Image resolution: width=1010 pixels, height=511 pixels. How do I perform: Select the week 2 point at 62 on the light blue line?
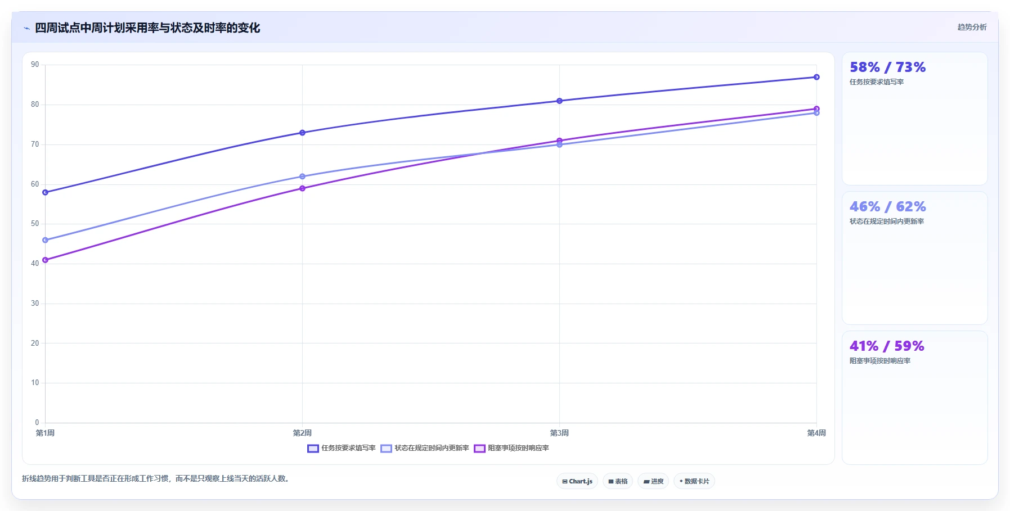[302, 177]
